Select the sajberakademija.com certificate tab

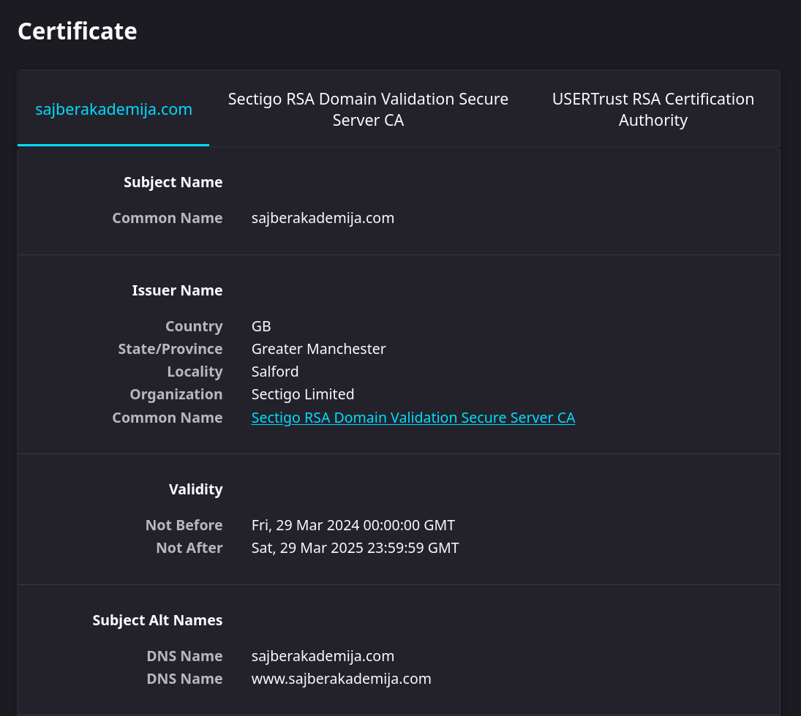(113, 109)
